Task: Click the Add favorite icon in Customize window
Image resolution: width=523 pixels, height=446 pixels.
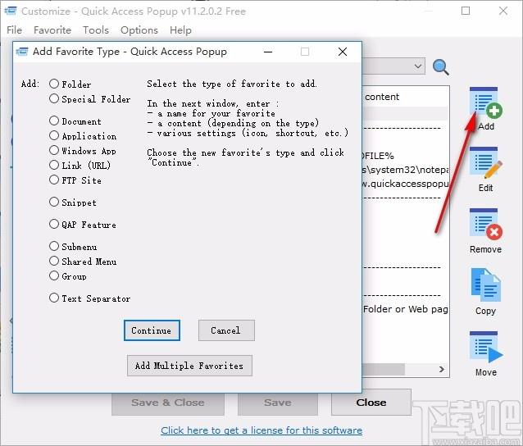Action: [485, 102]
